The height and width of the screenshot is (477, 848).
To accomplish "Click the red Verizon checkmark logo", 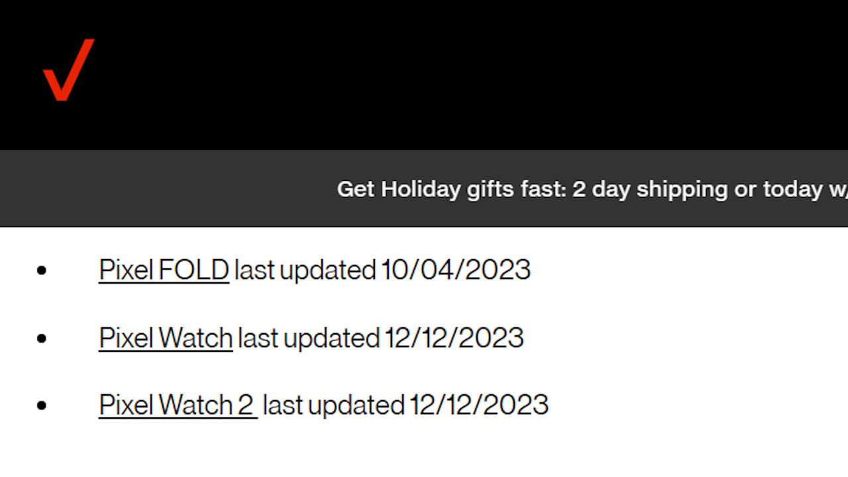I will (x=68, y=70).
